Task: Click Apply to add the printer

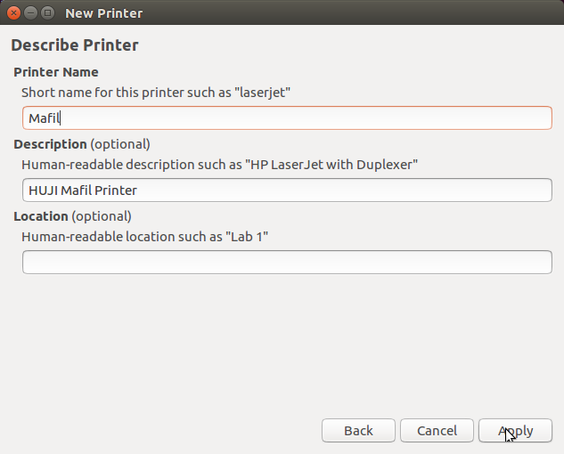Action: click(515, 430)
